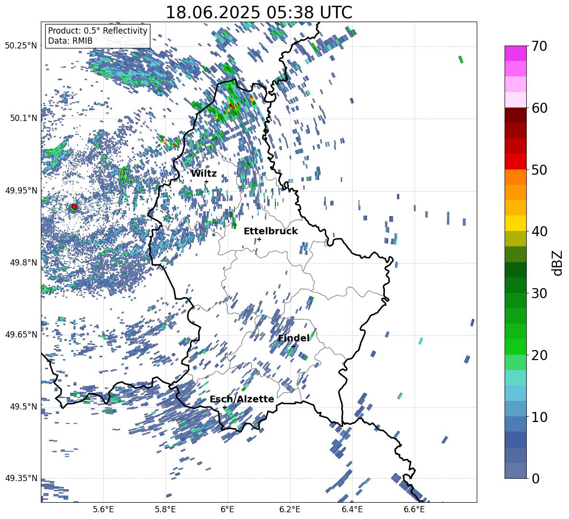Click the Wiltz cross location marker
Image resolution: width=569 pixels, height=519 pixels.
[x=207, y=181]
